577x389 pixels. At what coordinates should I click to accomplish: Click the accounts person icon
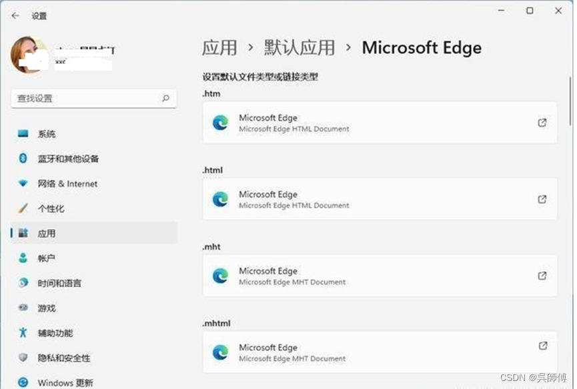coord(23,258)
